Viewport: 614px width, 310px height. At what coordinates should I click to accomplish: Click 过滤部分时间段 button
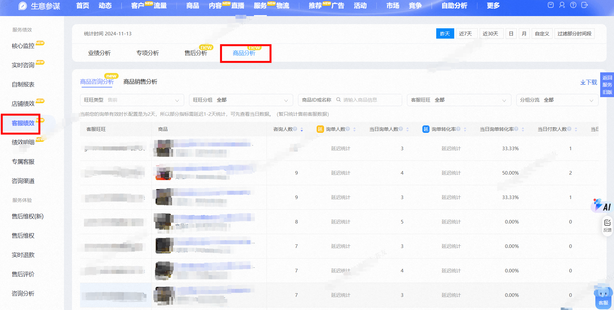point(574,33)
